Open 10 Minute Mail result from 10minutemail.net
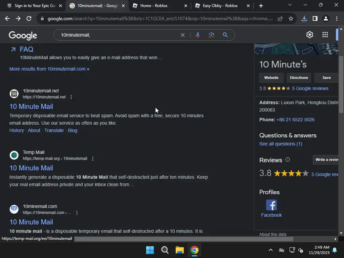 coord(31,106)
